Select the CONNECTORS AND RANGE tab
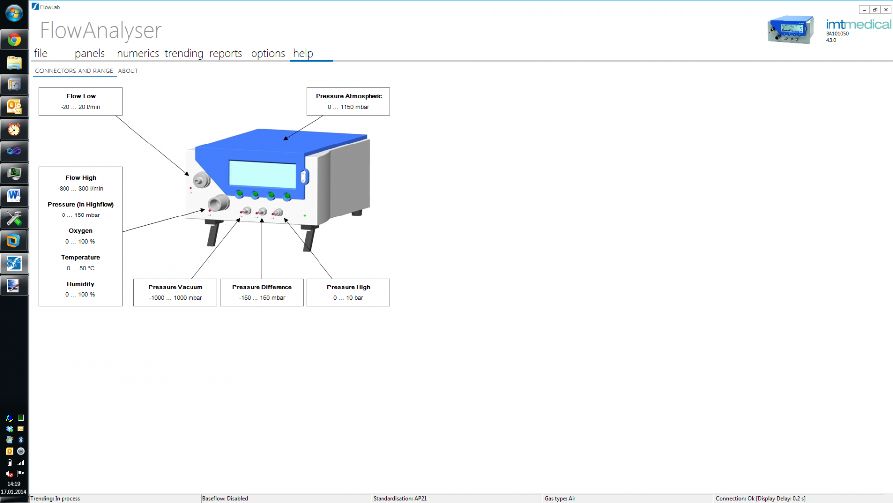The image size is (893, 503). click(x=74, y=71)
